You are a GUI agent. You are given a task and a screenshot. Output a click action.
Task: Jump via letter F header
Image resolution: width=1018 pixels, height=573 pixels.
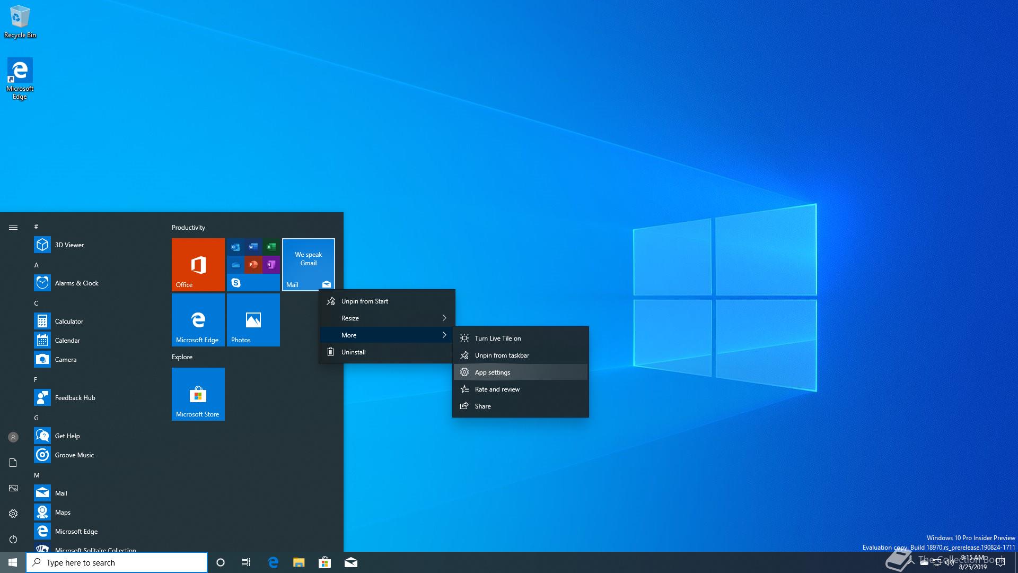coord(36,380)
